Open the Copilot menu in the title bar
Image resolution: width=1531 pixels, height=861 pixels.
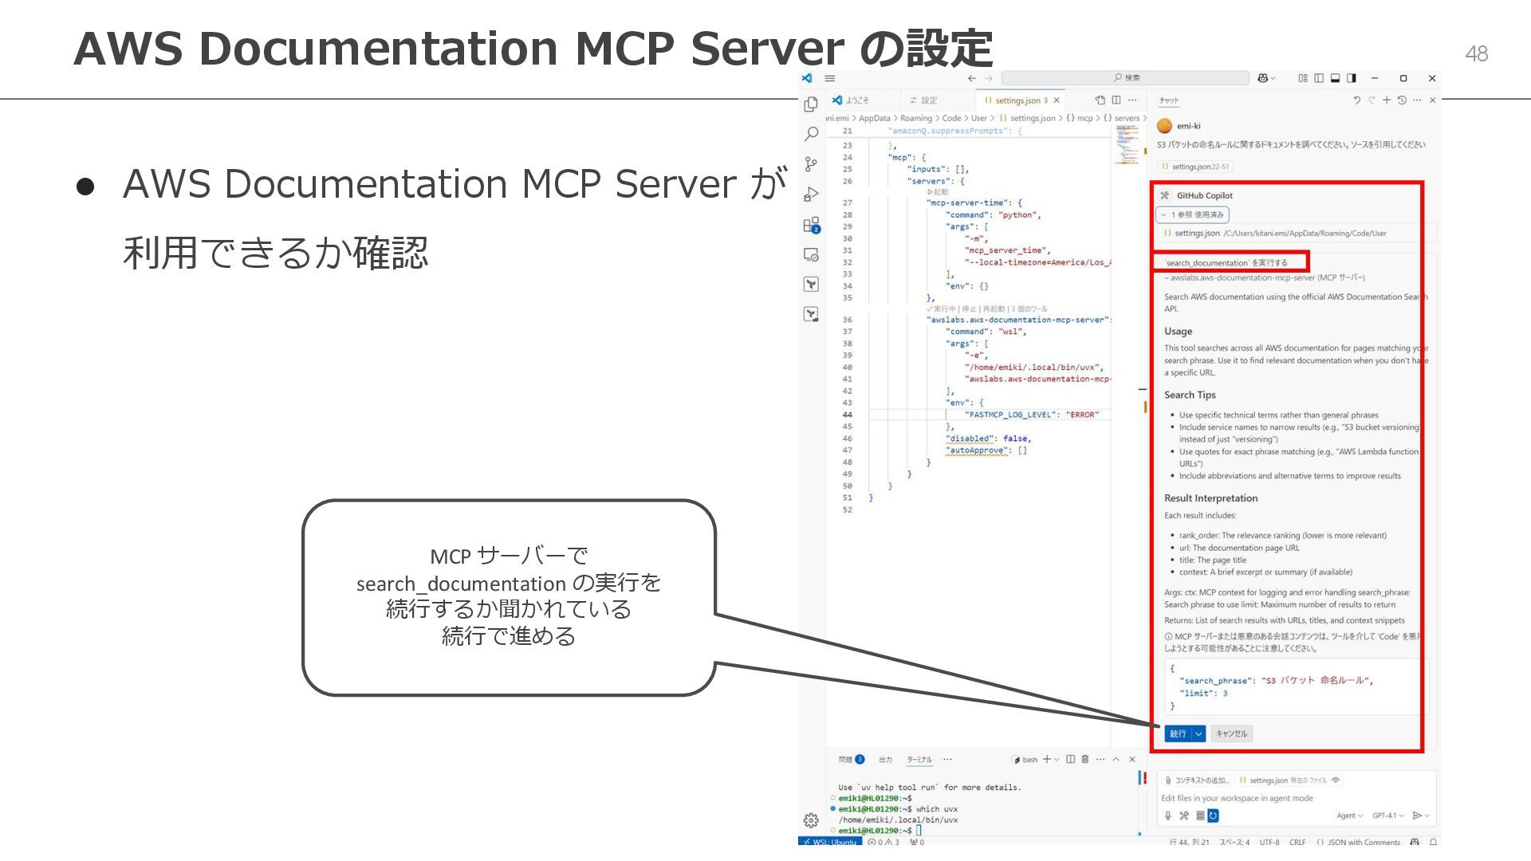pyautogui.click(x=1266, y=78)
